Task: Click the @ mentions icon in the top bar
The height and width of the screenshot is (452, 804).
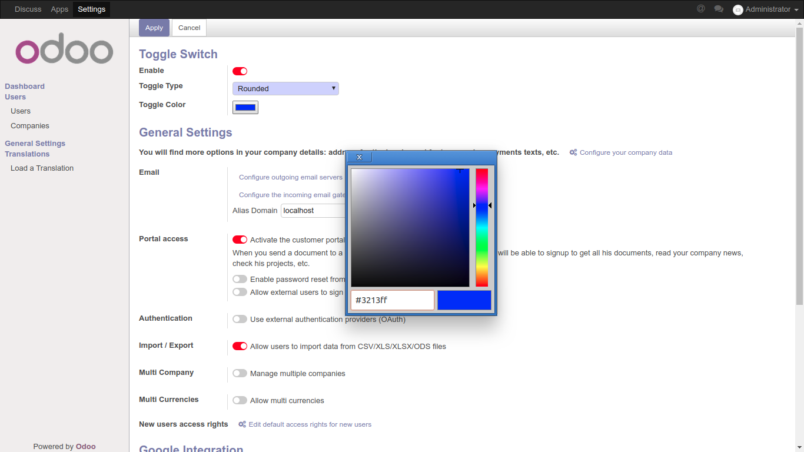Action: 700,9
